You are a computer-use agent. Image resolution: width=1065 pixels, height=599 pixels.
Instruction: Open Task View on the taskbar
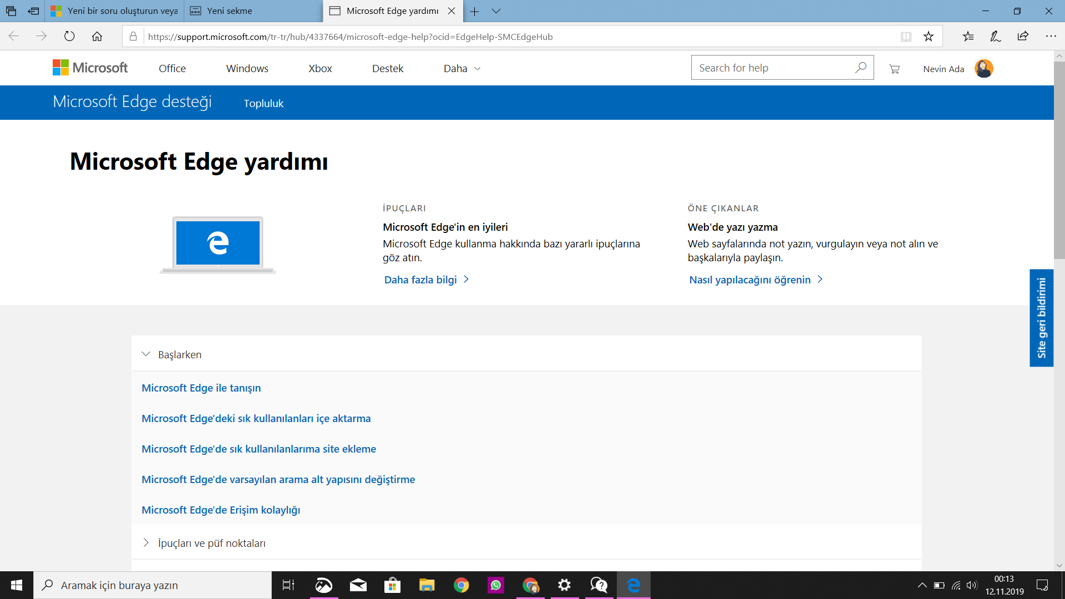click(x=288, y=585)
